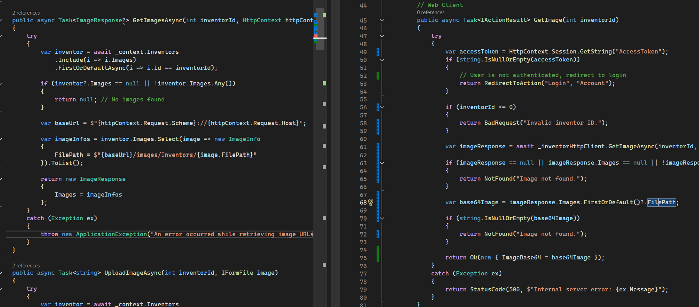The width and height of the screenshot is (699, 307).
Task: Click the GetImage method name on line 45
Action: (548, 20)
